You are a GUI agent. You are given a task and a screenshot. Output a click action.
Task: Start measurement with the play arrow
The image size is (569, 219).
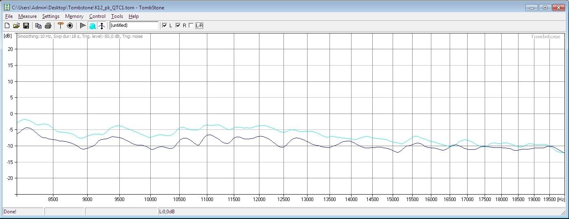83,26
